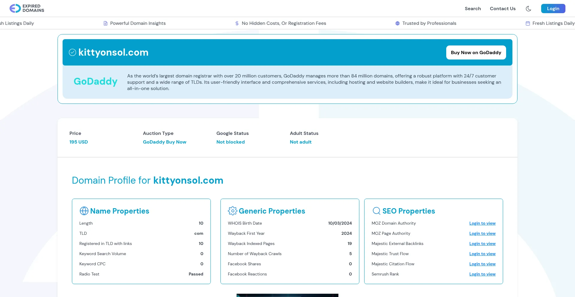Image resolution: width=575 pixels, height=297 pixels.
Task: Click Buy Now on GoDaddy
Action: coord(476,52)
